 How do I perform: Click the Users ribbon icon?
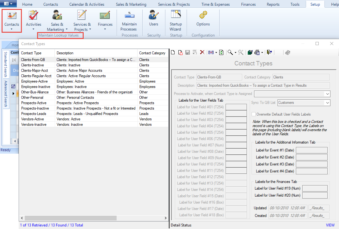tap(154, 18)
